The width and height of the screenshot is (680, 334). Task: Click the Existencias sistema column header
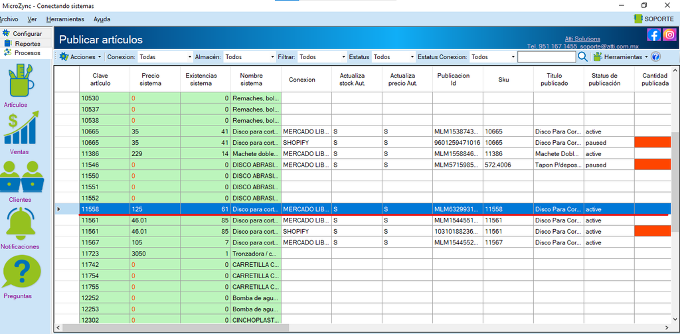[205, 79]
